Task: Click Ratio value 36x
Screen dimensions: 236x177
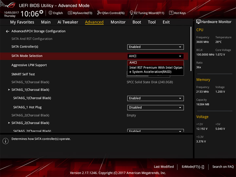Action: click(x=199, y=67)
